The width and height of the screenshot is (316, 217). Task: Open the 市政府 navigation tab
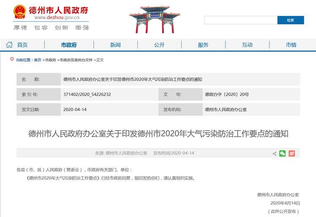pyautogui.click(x=69, y=45)
